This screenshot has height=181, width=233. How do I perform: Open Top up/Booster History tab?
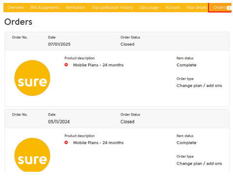[x=112, y=7]
